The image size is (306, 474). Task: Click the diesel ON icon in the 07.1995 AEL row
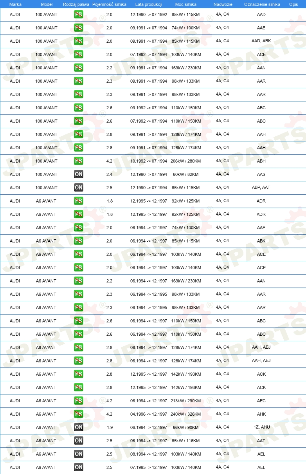coord(79,467)
